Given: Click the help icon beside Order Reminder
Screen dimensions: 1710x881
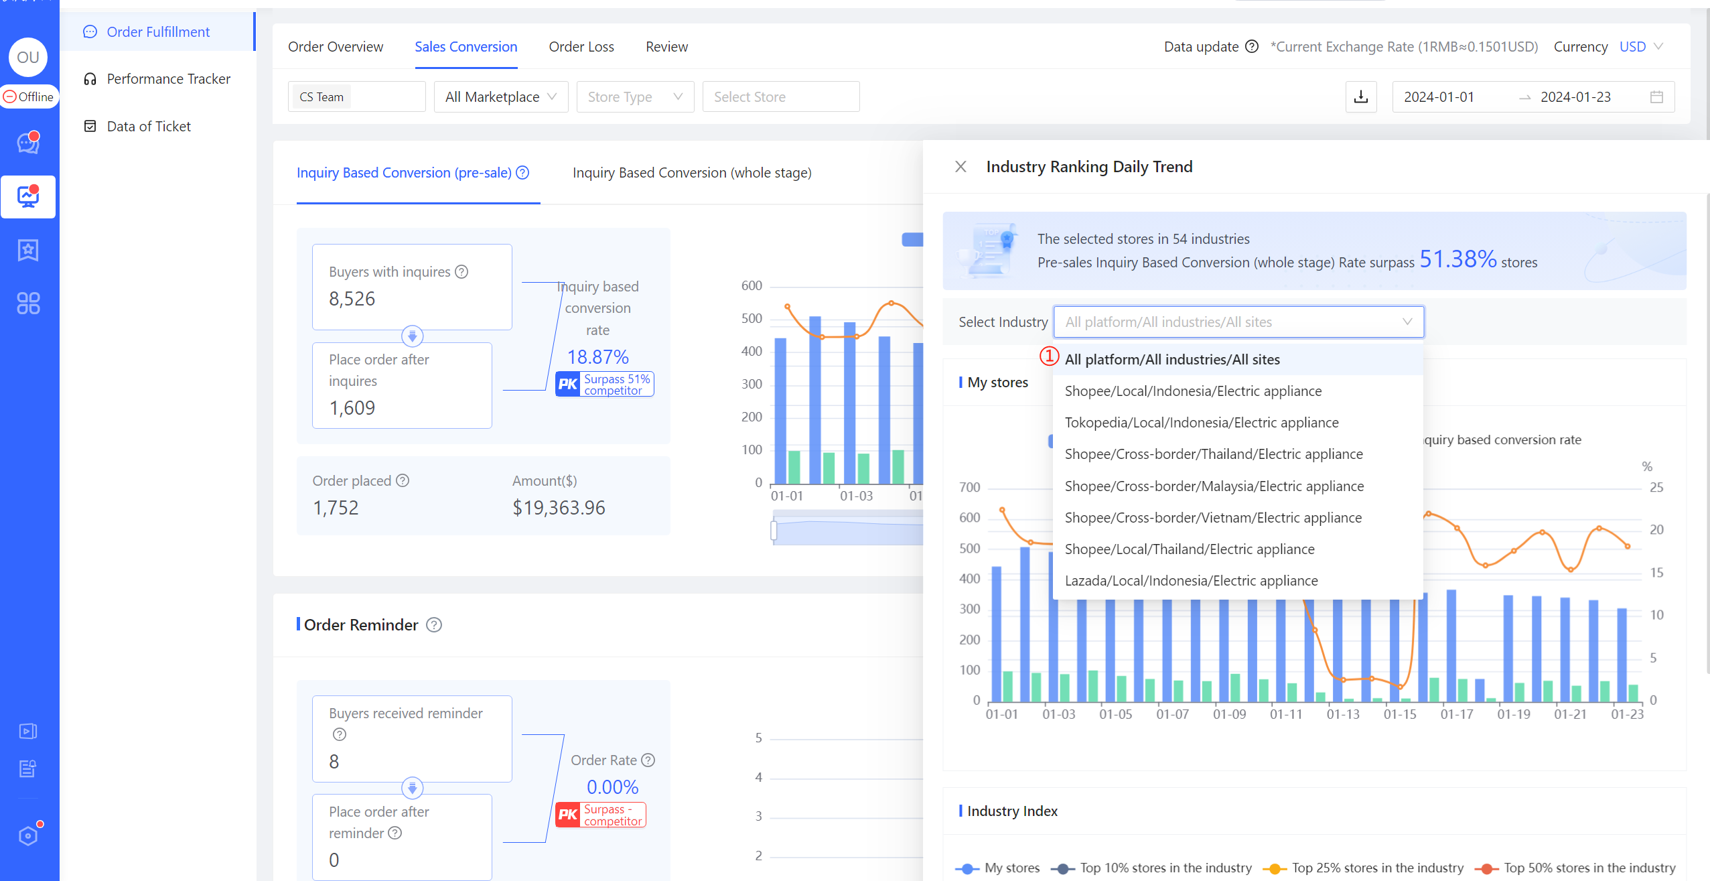Looking at the screenshot, I should tap(434, 625).
